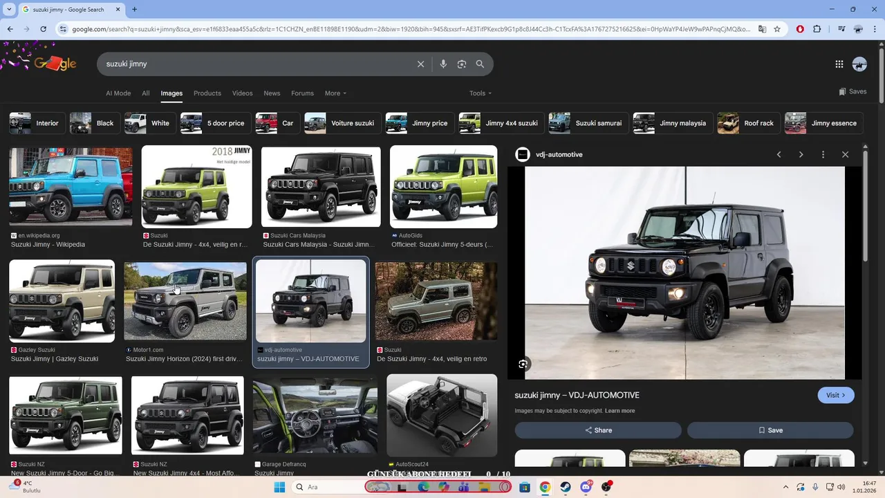
Task: Switch to the AI Mode tab
Action: (x=118, y=93)
